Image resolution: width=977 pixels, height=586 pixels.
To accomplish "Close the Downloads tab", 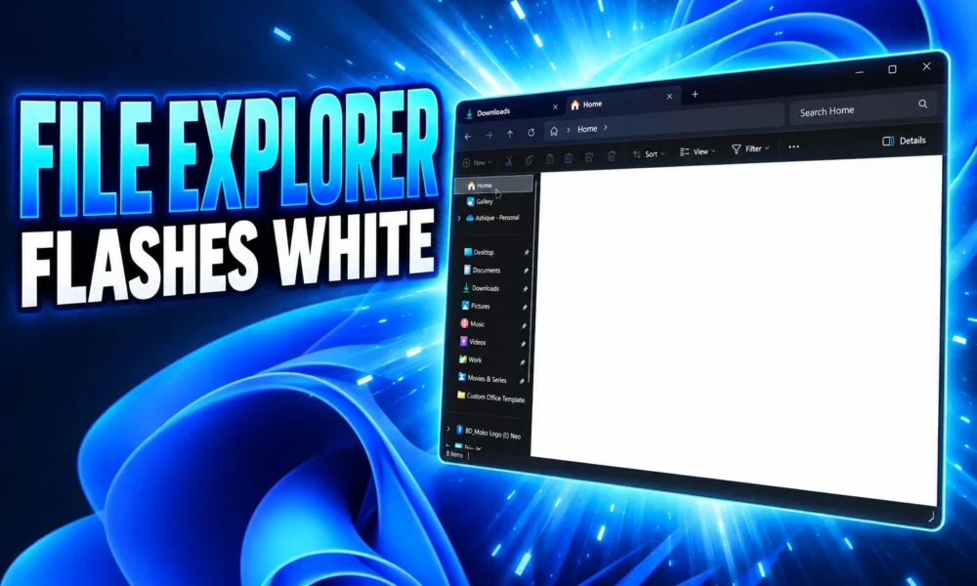I will coord(555,107).
